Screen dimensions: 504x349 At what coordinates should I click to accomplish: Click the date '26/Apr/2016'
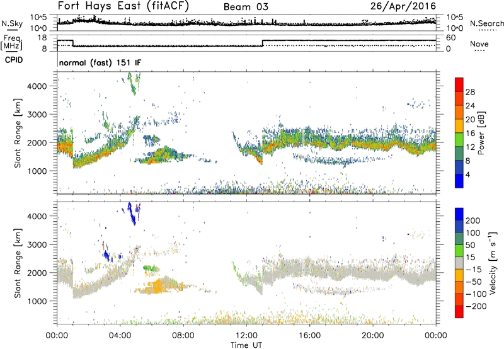click(403, 6)
